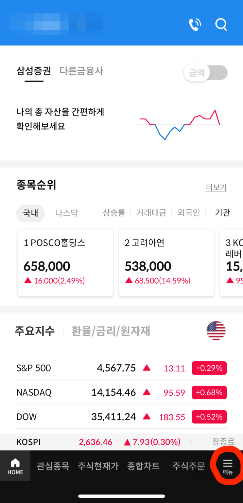
Task: Open 종합차트 in the bottom bar
Action: click(144, 466)
